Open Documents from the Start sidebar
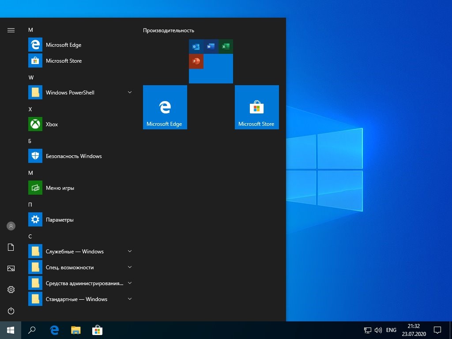This screenshot has width=452, height=339. [x=11, y=247]
